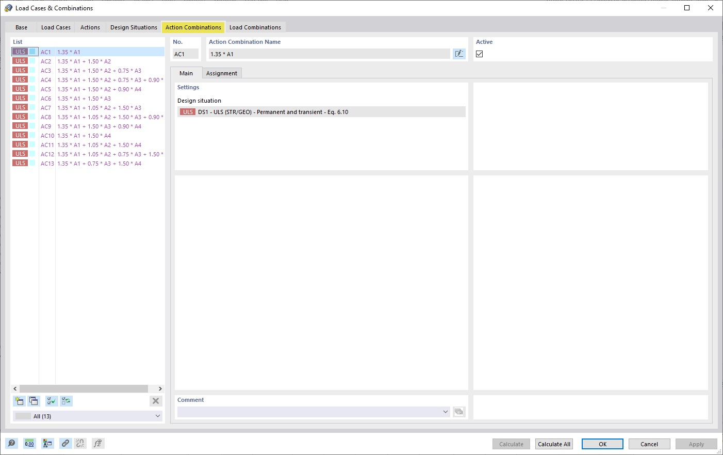Copy the selected action combination

tap(34, 401)
